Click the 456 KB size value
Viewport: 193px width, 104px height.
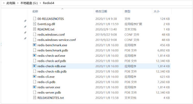pyautogui.click(x=165, y=45)
